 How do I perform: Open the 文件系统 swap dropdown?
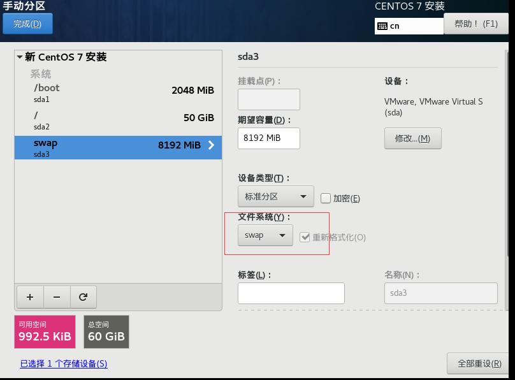pyautogui.click(x=265, y=235)
